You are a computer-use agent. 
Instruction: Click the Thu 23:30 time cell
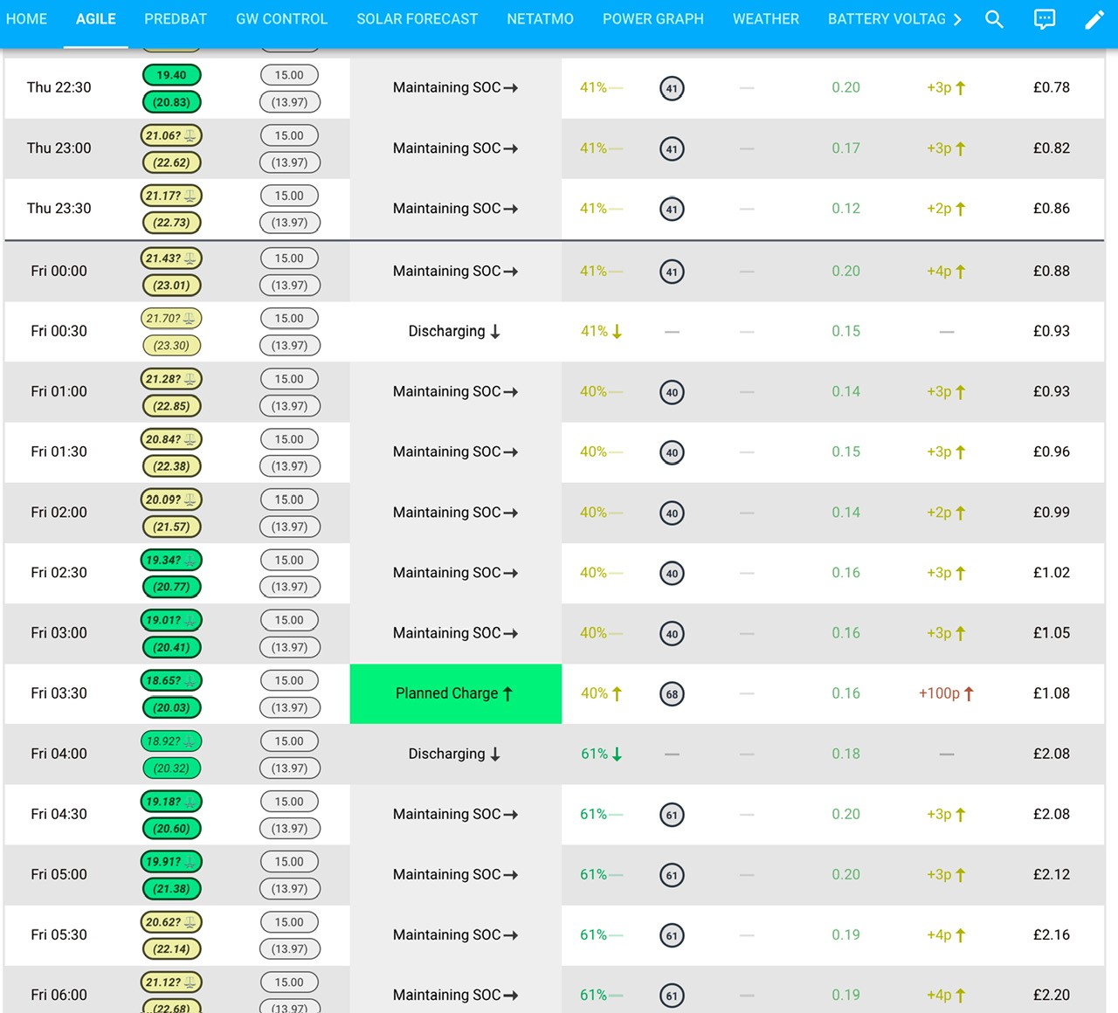pyautogui.click(x=59, y=208)
